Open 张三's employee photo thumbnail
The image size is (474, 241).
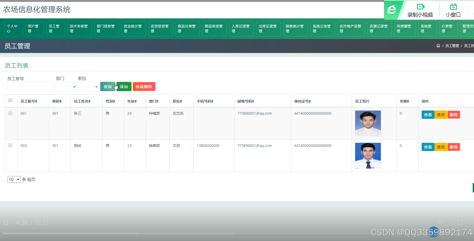coord(368,123)
